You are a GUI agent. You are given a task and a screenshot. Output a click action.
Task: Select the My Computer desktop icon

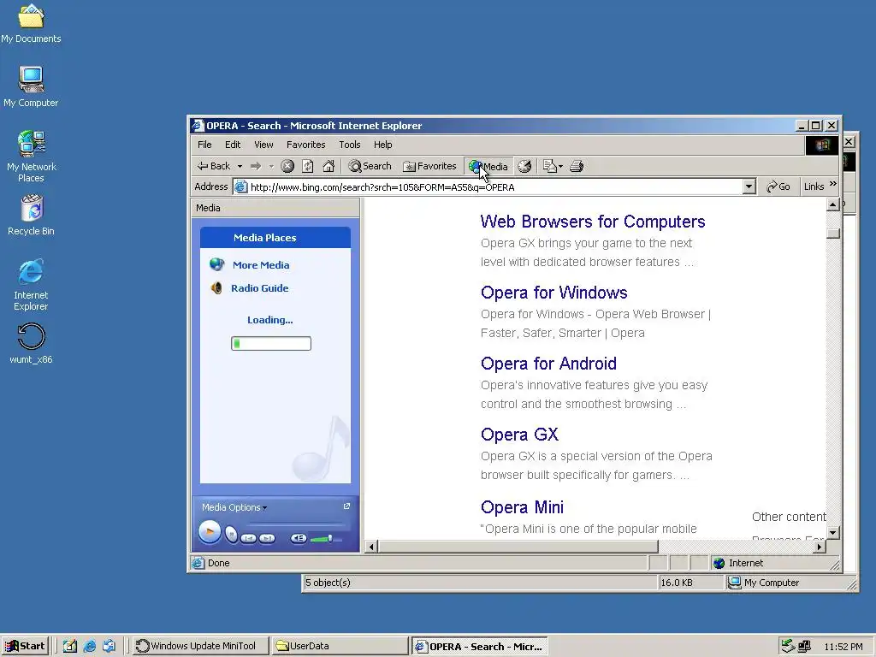coord(31,86)
